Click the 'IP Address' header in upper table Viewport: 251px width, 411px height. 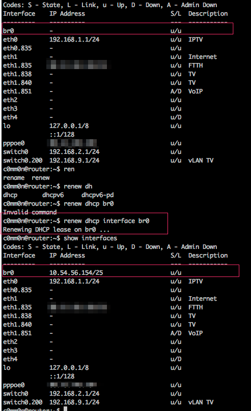[67, 14]
